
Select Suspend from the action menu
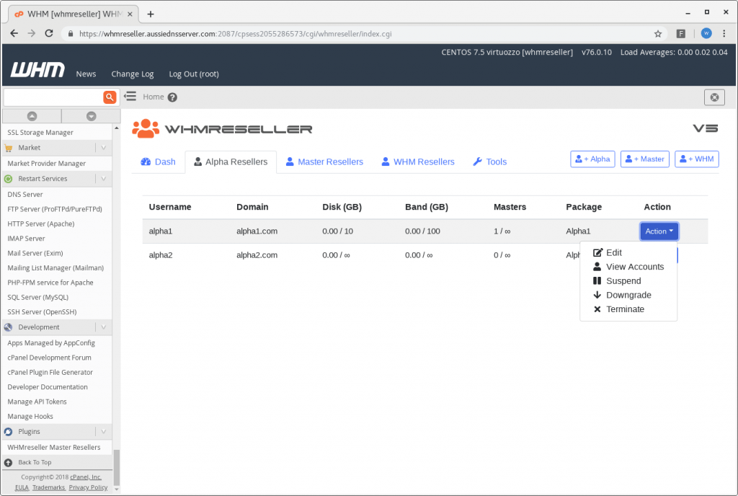coord(623,281)
